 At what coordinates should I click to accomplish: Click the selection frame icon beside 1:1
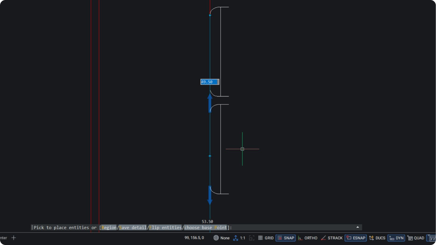pos(252,238)
